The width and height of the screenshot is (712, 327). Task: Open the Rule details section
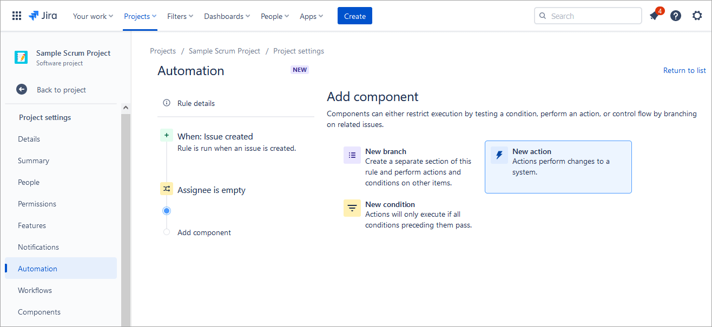196,103
